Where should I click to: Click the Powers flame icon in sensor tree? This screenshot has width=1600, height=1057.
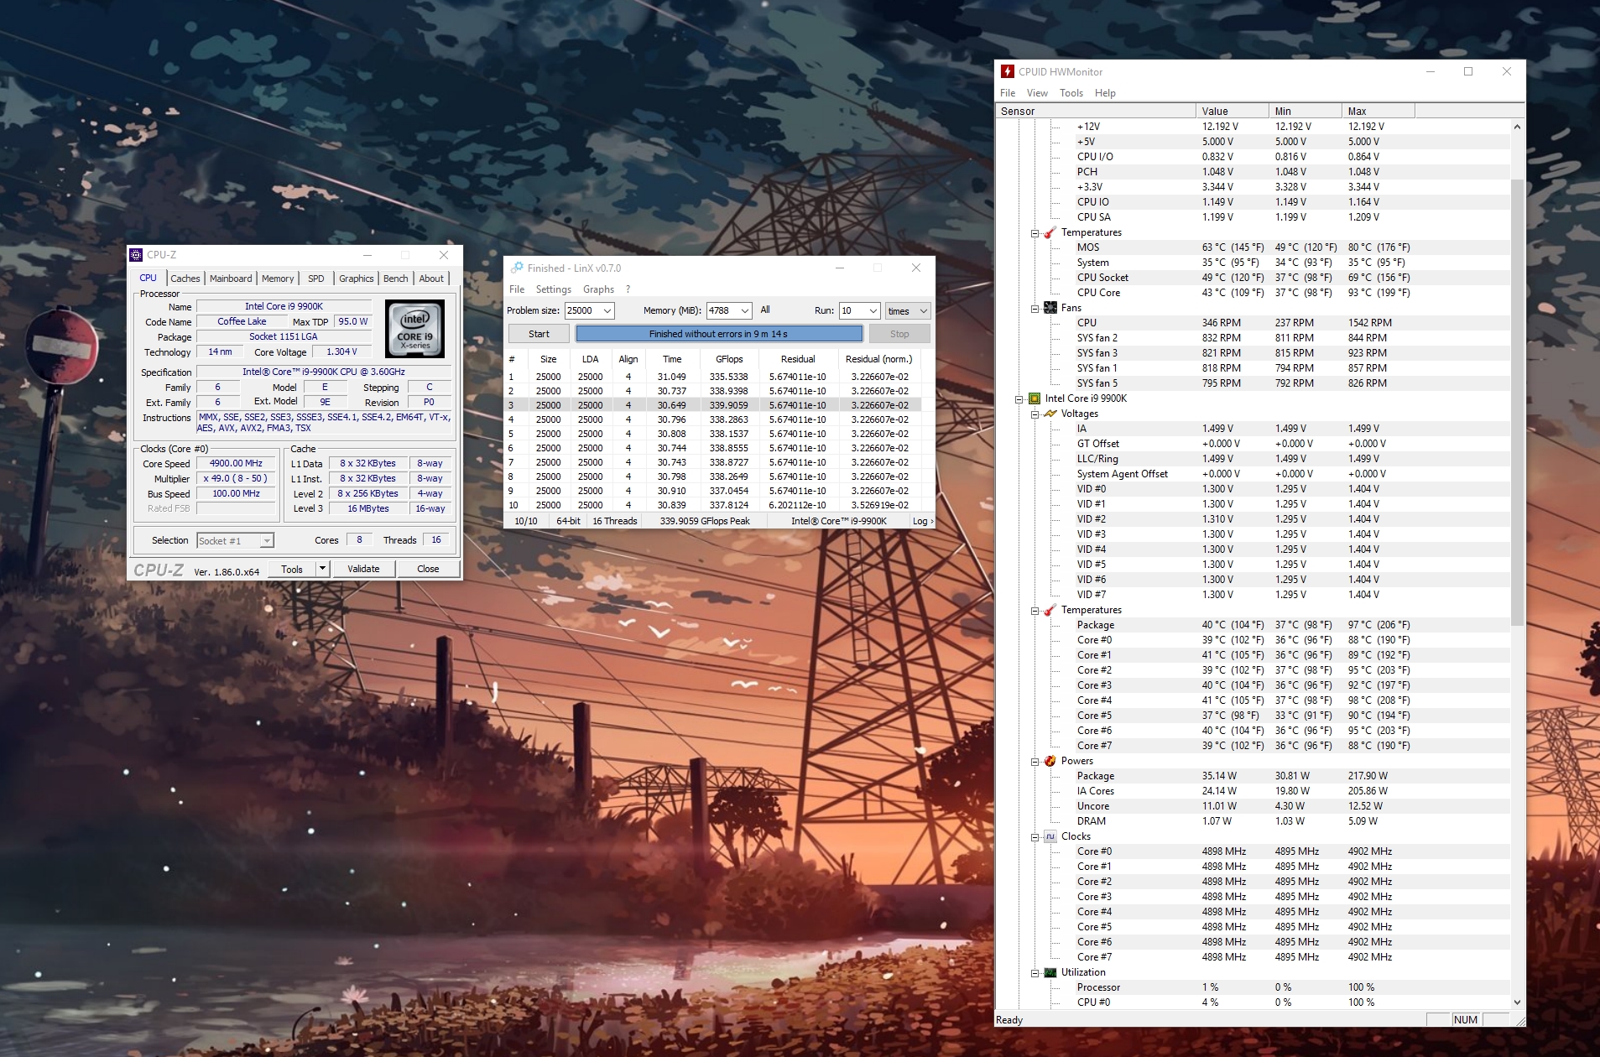(1050, 761)
